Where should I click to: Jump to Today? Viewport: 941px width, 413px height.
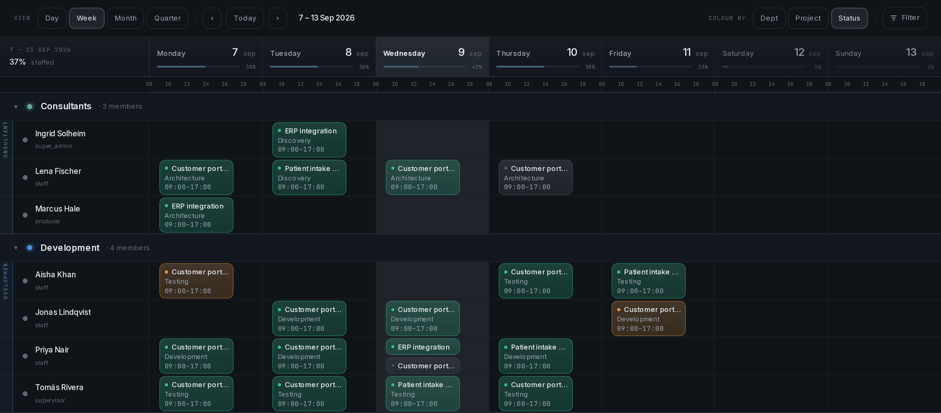point(245,18)
